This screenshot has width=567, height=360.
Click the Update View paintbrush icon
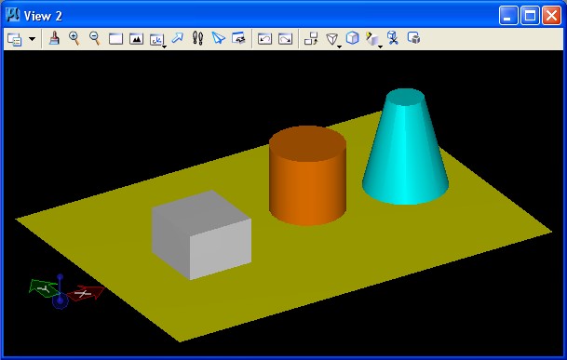[54, 38]
